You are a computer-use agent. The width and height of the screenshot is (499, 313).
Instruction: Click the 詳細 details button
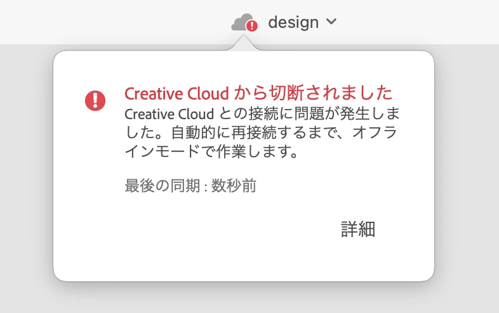pos(358,229)
